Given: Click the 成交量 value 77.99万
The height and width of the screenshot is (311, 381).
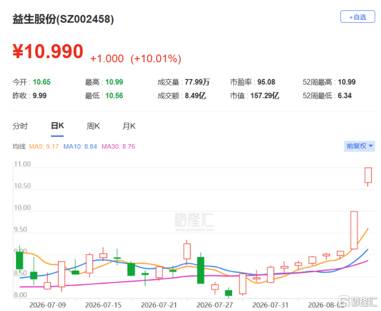Looking at the screenshot, I should tap(197, 82).
